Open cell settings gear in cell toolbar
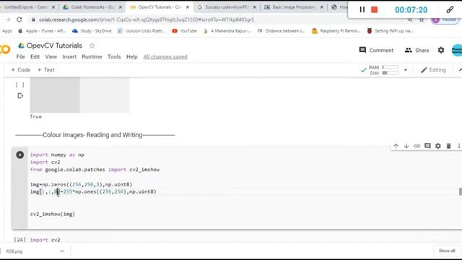Image resolution: width=462 pixels, height=260 pixels. point(438,146)
